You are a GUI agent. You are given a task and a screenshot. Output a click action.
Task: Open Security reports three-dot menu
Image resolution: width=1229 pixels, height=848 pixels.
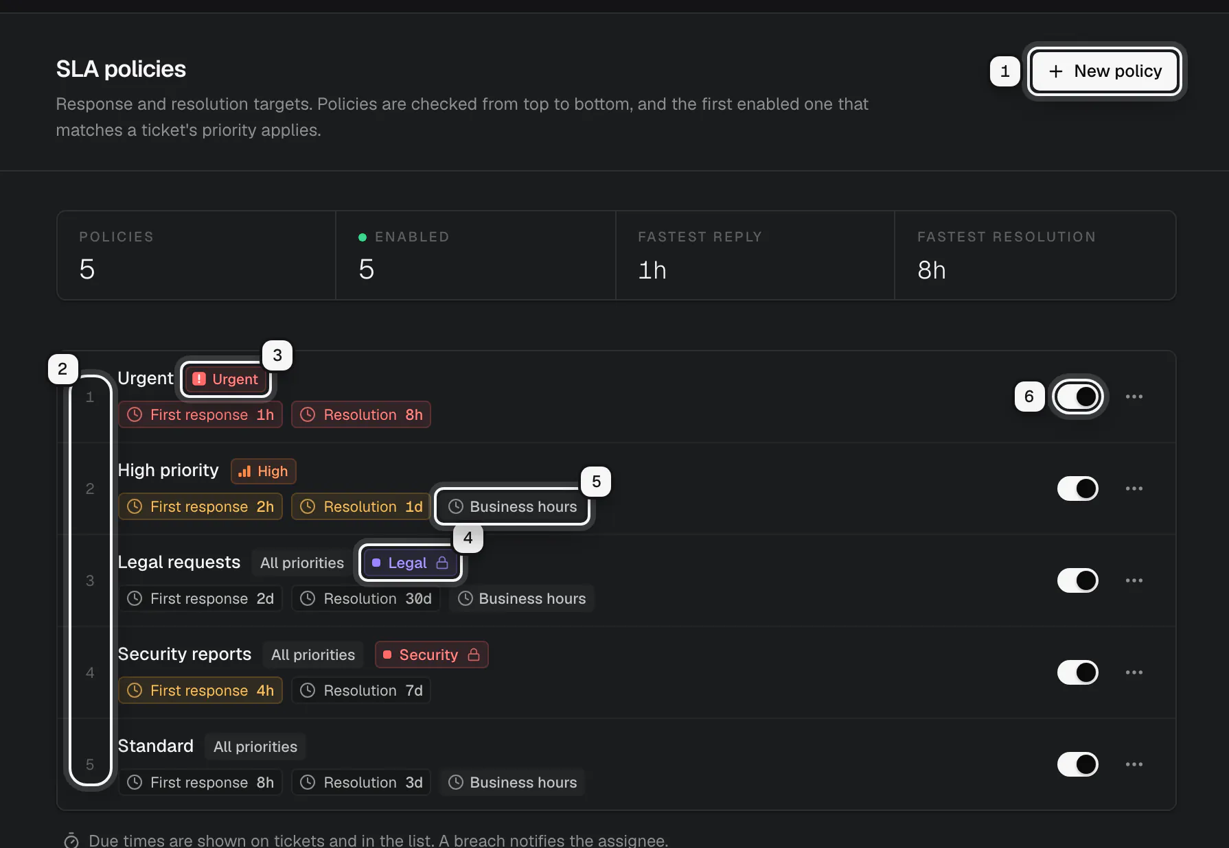(1134, 672)
